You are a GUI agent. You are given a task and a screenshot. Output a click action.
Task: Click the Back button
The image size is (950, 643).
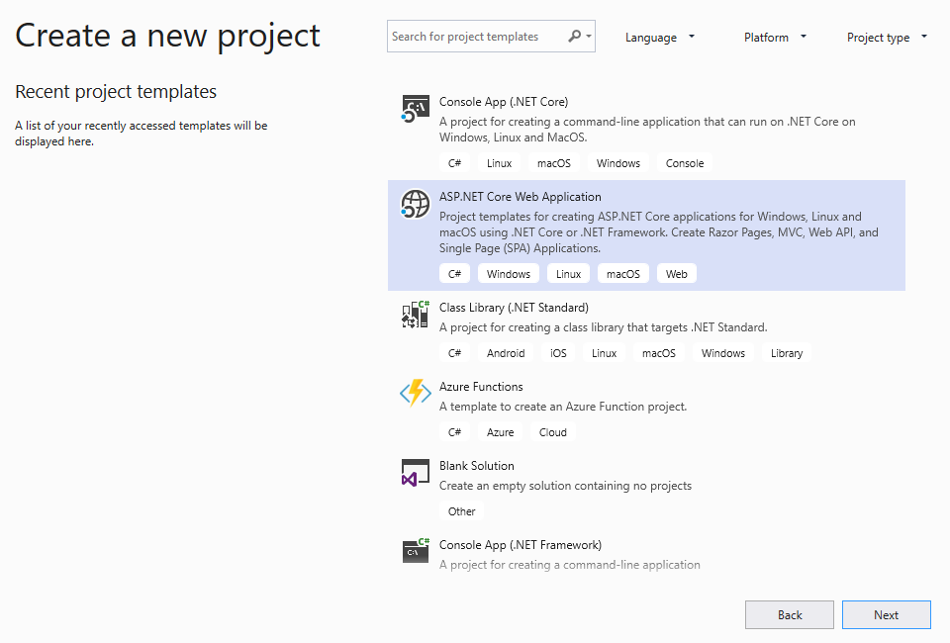[x=789, y=614]
